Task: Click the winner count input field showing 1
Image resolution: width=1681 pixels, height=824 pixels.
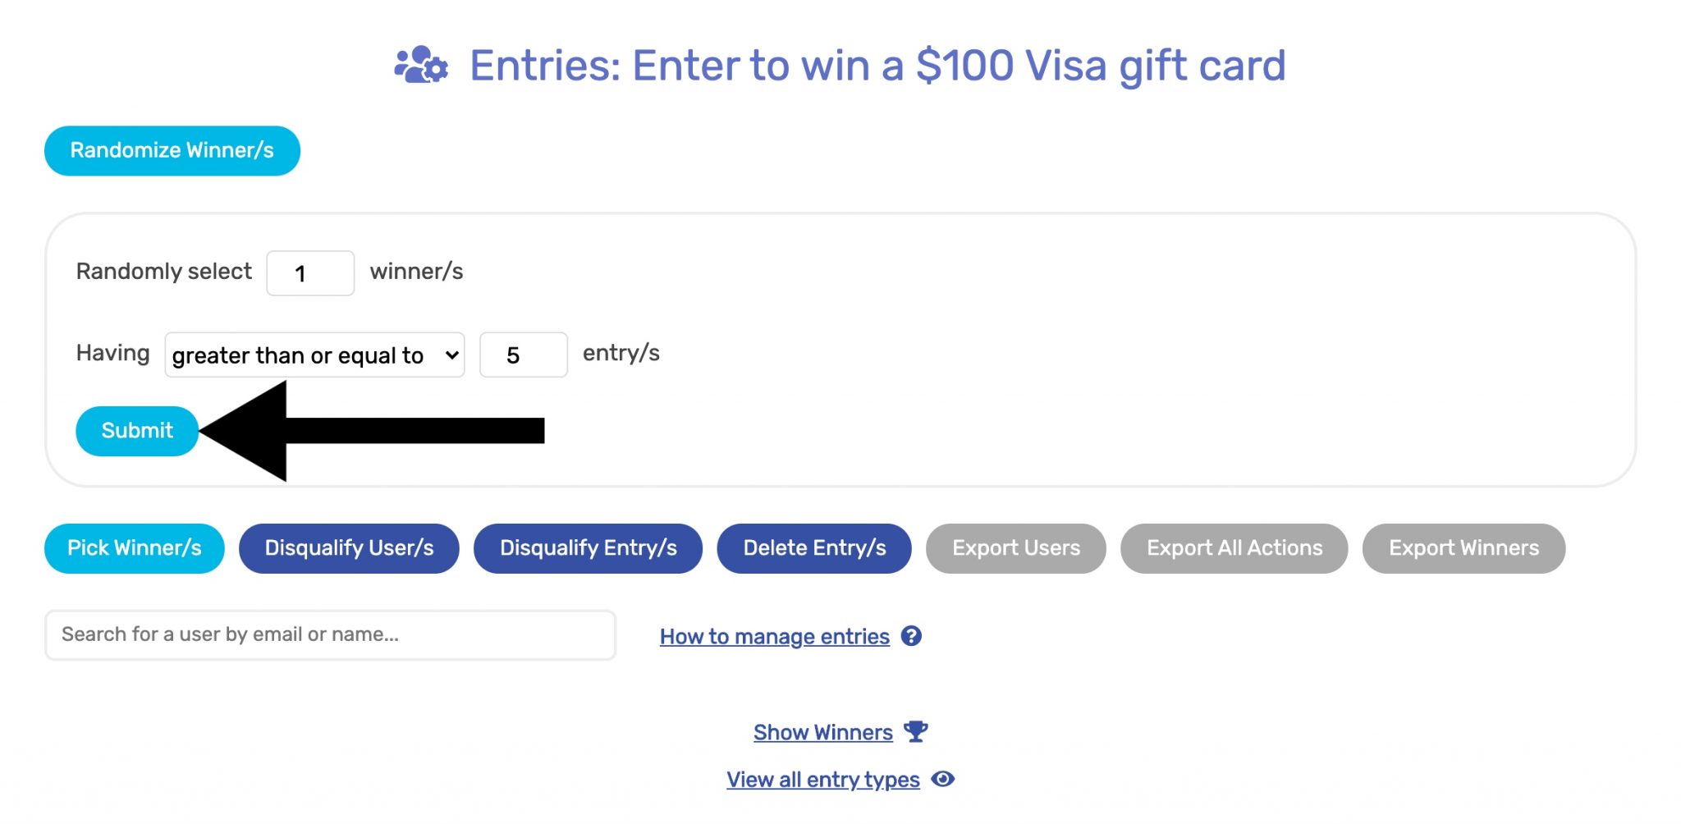Action: pyautogui.click(x=309, y=272)
